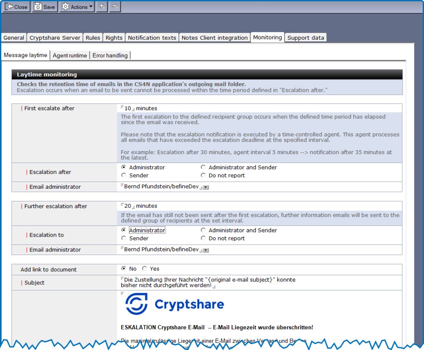
Task: Click the collapse all sections icon
Action: pos(115,7)
